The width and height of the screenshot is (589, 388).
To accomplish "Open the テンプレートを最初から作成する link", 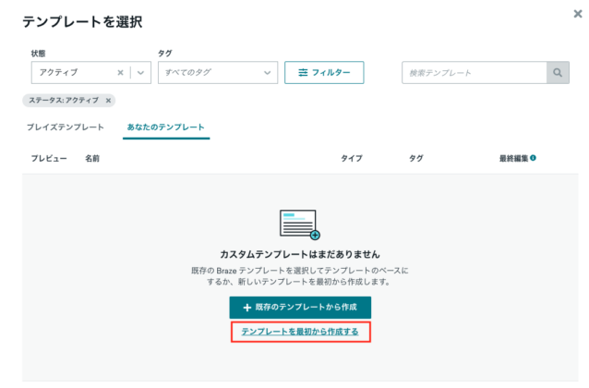I will tap(300, 331).
